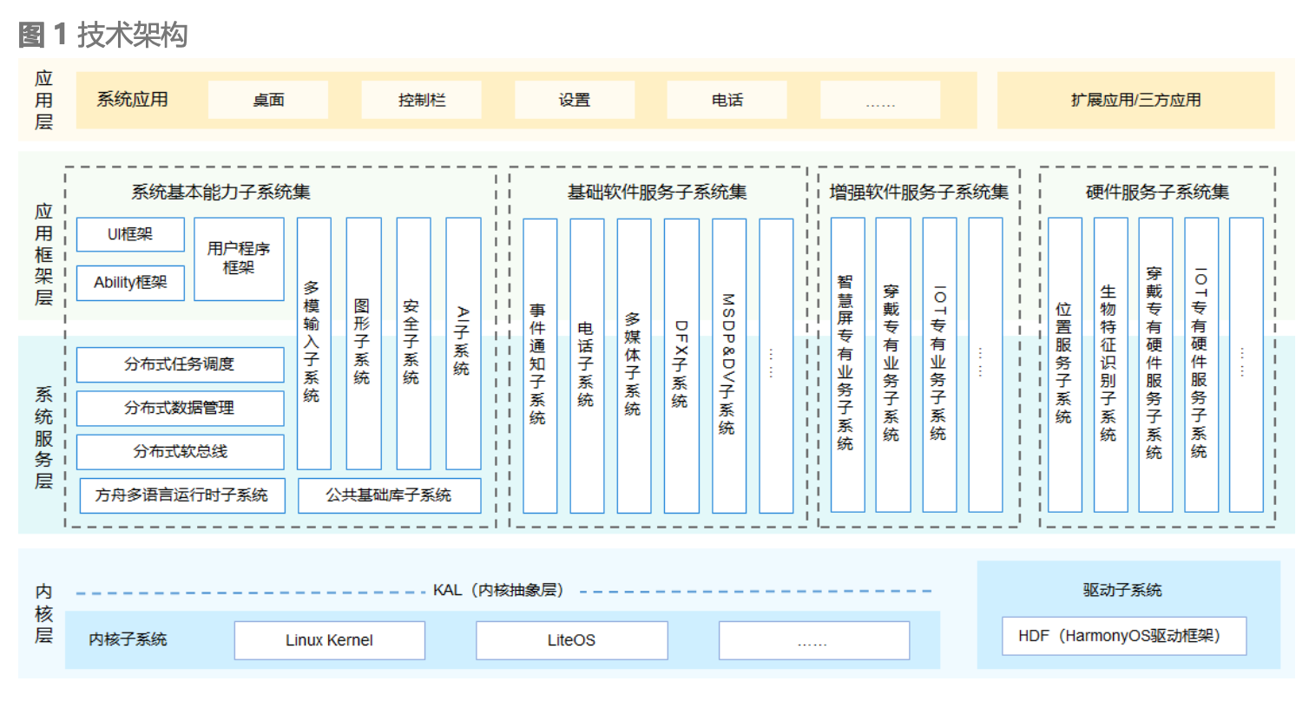Select the 增强软件服务子系统集 heading
Screen dimensions: 1309x701
pos(919,192)
